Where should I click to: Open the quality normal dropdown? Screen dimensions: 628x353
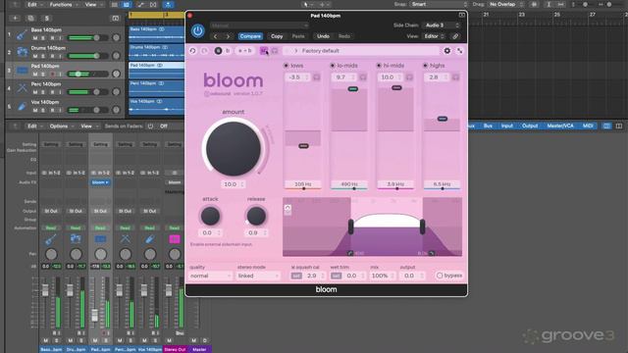[x=210, y=276]
